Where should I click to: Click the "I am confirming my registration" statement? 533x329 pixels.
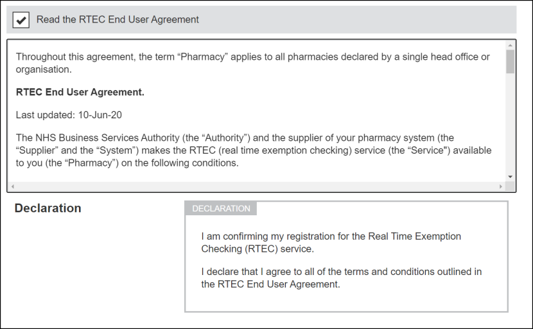pyautogui.click(x=331, y=242)
